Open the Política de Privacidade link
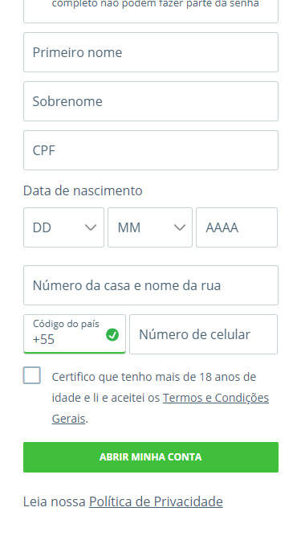 pyautogui.click(x=156, y=501)
